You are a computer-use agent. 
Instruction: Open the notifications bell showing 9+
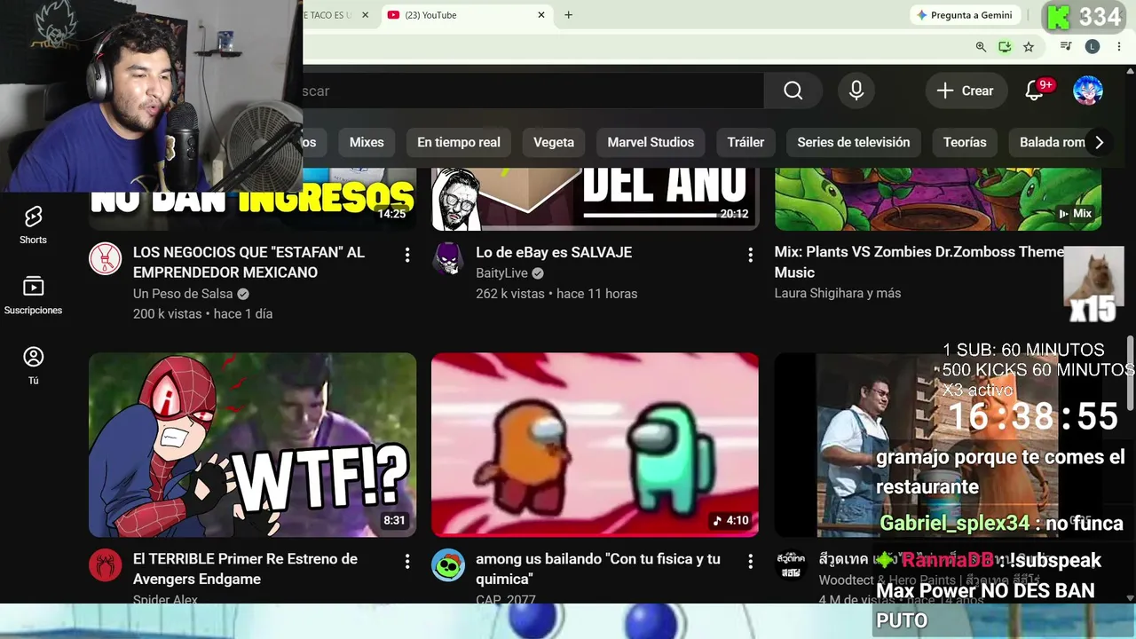click(1034, 91)
